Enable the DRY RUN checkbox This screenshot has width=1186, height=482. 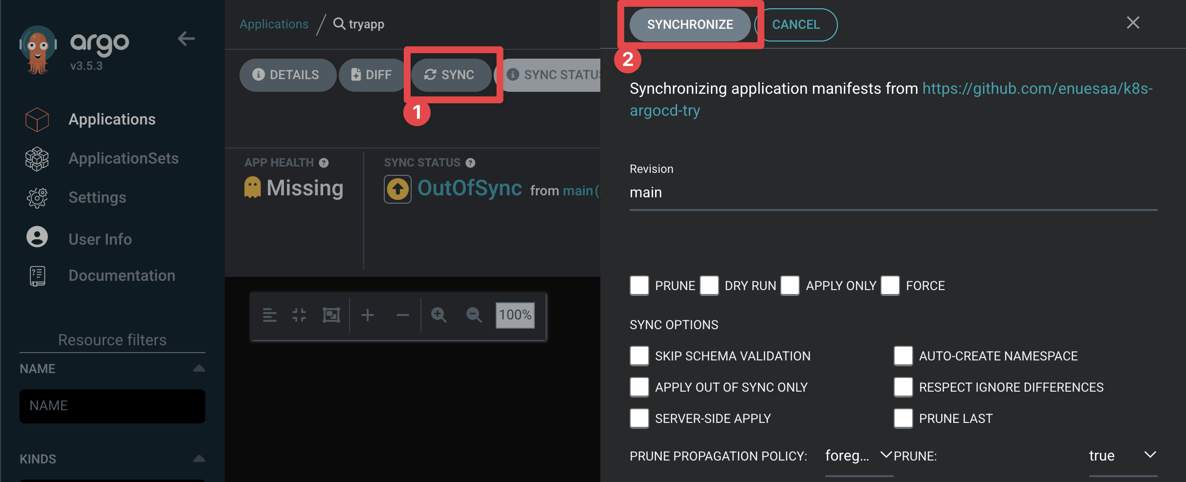(x=709, y=285)
